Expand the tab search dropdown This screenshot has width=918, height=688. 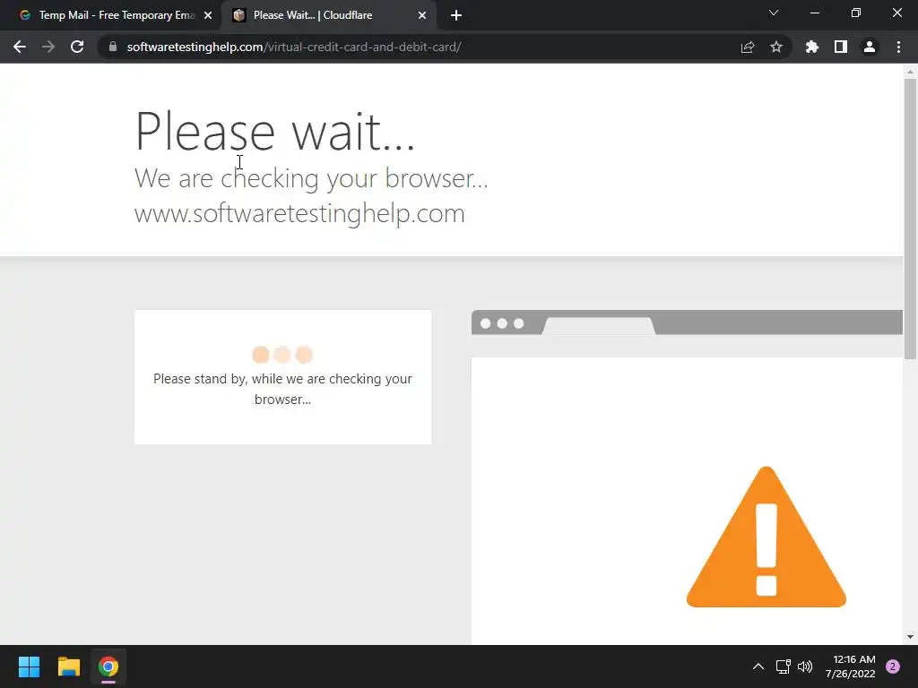point(774,13)
